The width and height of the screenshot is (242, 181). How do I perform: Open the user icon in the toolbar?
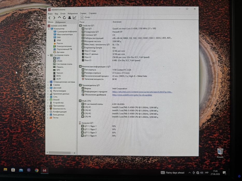[70, 18]
